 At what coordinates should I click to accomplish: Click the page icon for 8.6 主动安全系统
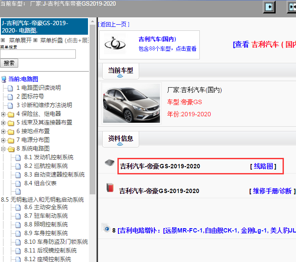[x=18, y=207]
